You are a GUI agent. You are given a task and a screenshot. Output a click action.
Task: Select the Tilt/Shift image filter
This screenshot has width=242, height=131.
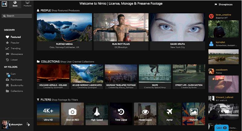click(x=194, y=114)
